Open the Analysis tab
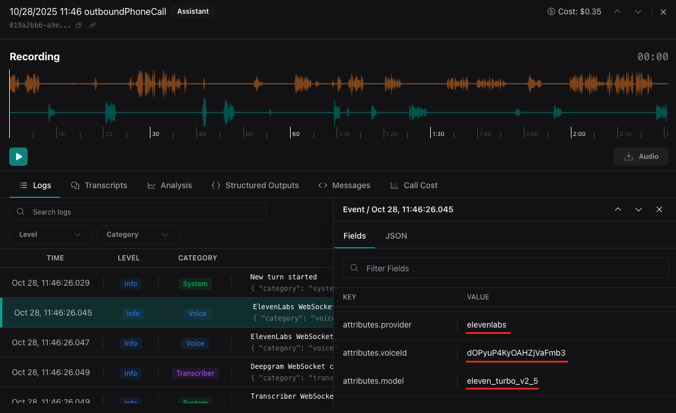The width and height of the screenshot is (676, 413). pos(169,185)
